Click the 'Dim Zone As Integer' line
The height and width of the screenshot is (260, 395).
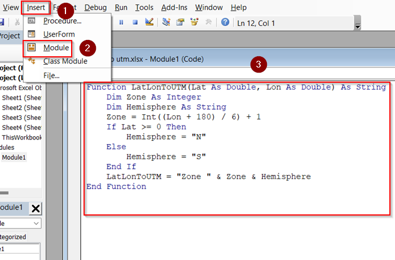153,97
